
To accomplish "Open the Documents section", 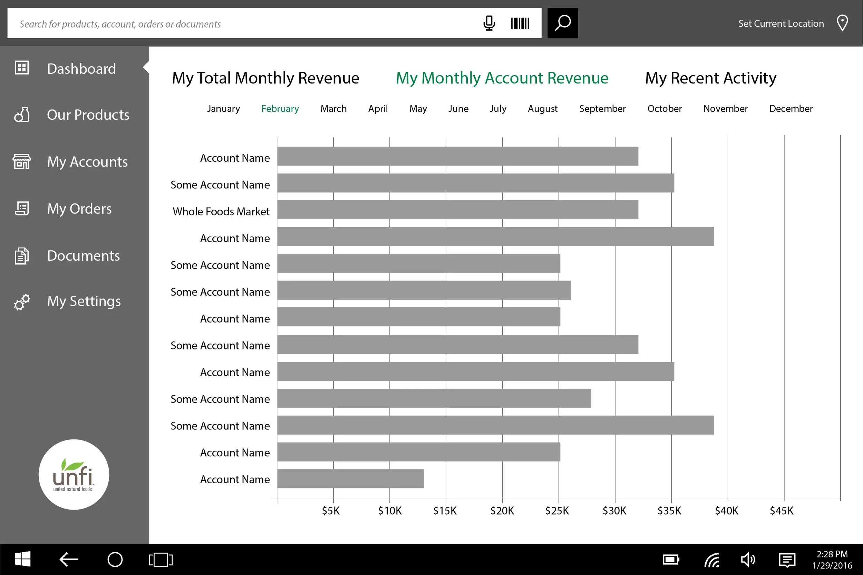I will click(83, 255).
